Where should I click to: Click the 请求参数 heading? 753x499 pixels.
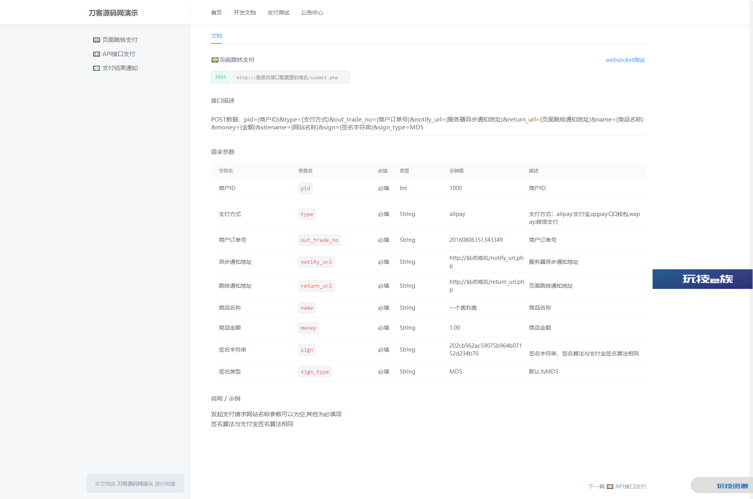(223, 152)
